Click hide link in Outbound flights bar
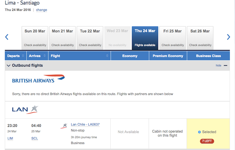This screenshot has width=235, height=150. tap(218, 66)
